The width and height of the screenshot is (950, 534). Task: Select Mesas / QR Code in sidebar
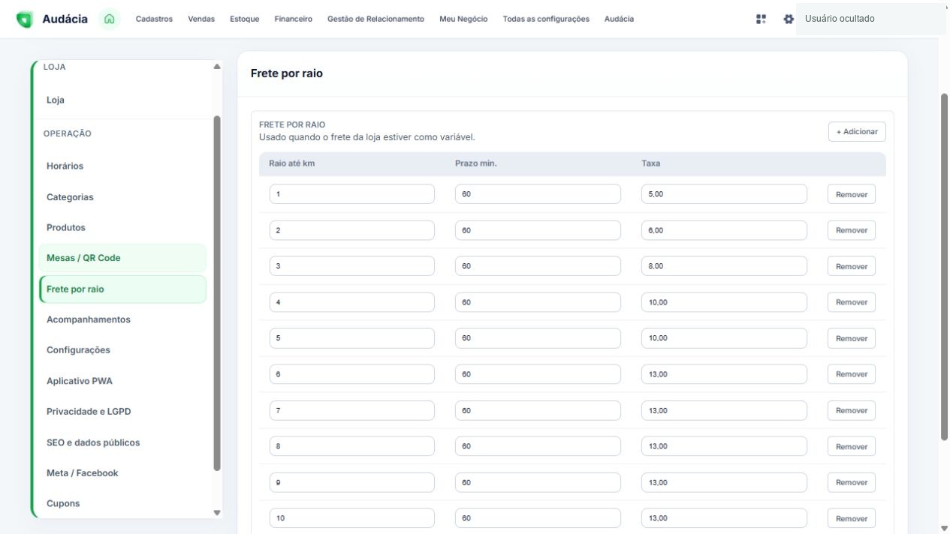point(122,258)
